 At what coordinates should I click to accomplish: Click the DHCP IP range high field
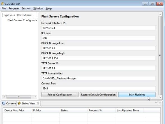[x=98, y=58]
